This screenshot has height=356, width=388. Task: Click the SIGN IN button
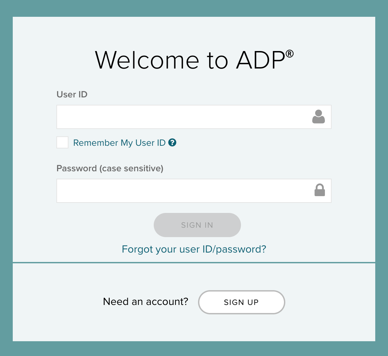click(x=197, y=225)
